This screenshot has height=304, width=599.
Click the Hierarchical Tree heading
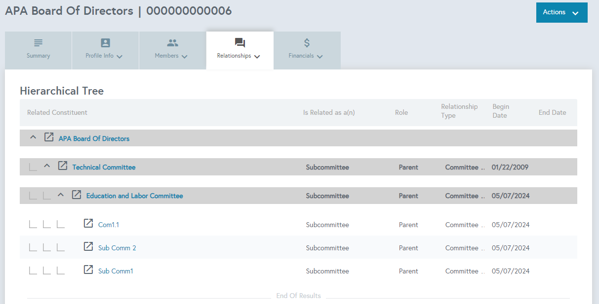[x=62, y=91]
